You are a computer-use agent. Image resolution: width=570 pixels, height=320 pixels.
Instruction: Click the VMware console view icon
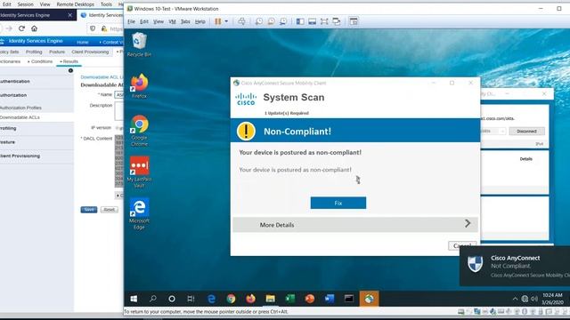pos(354,21)
